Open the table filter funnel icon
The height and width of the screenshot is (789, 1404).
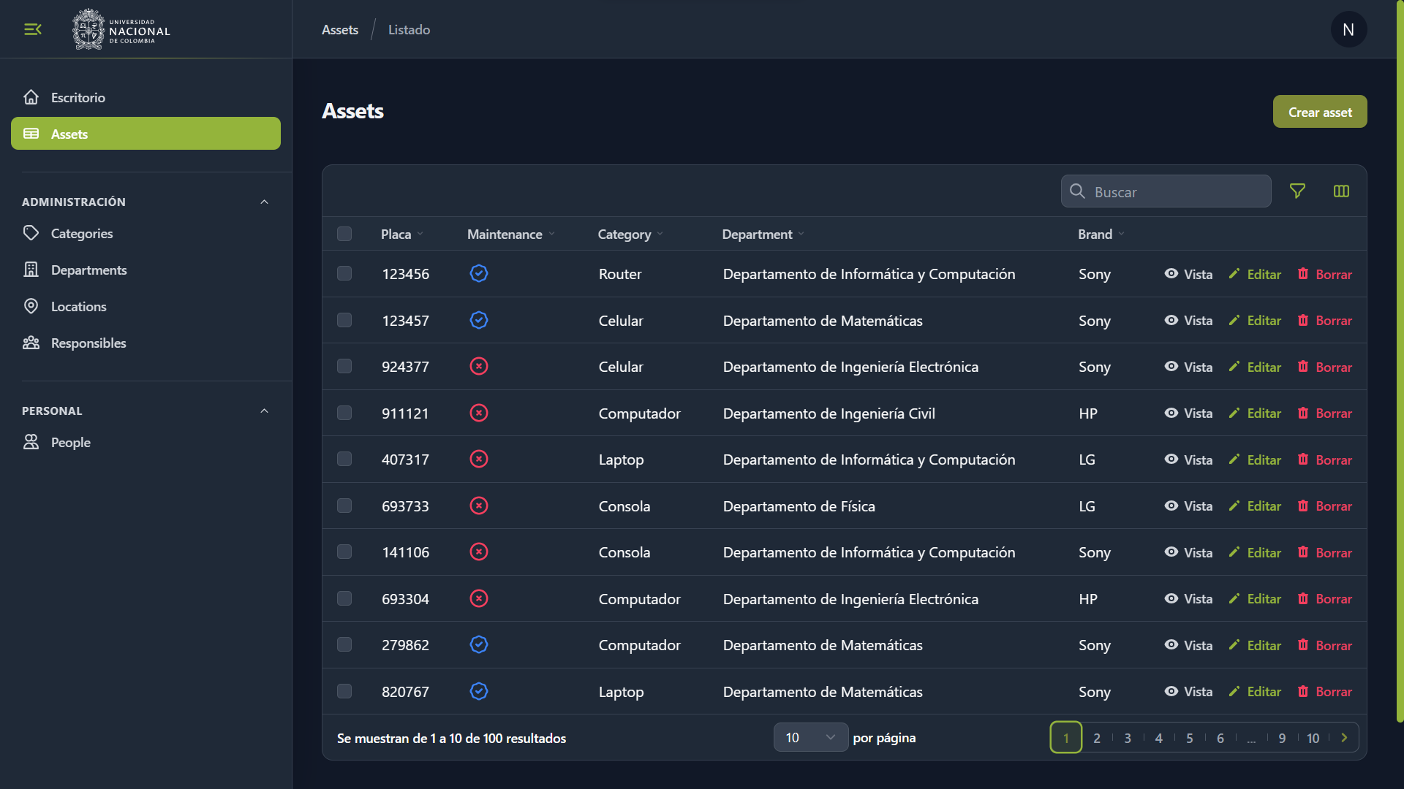(x=1297, y=191)
